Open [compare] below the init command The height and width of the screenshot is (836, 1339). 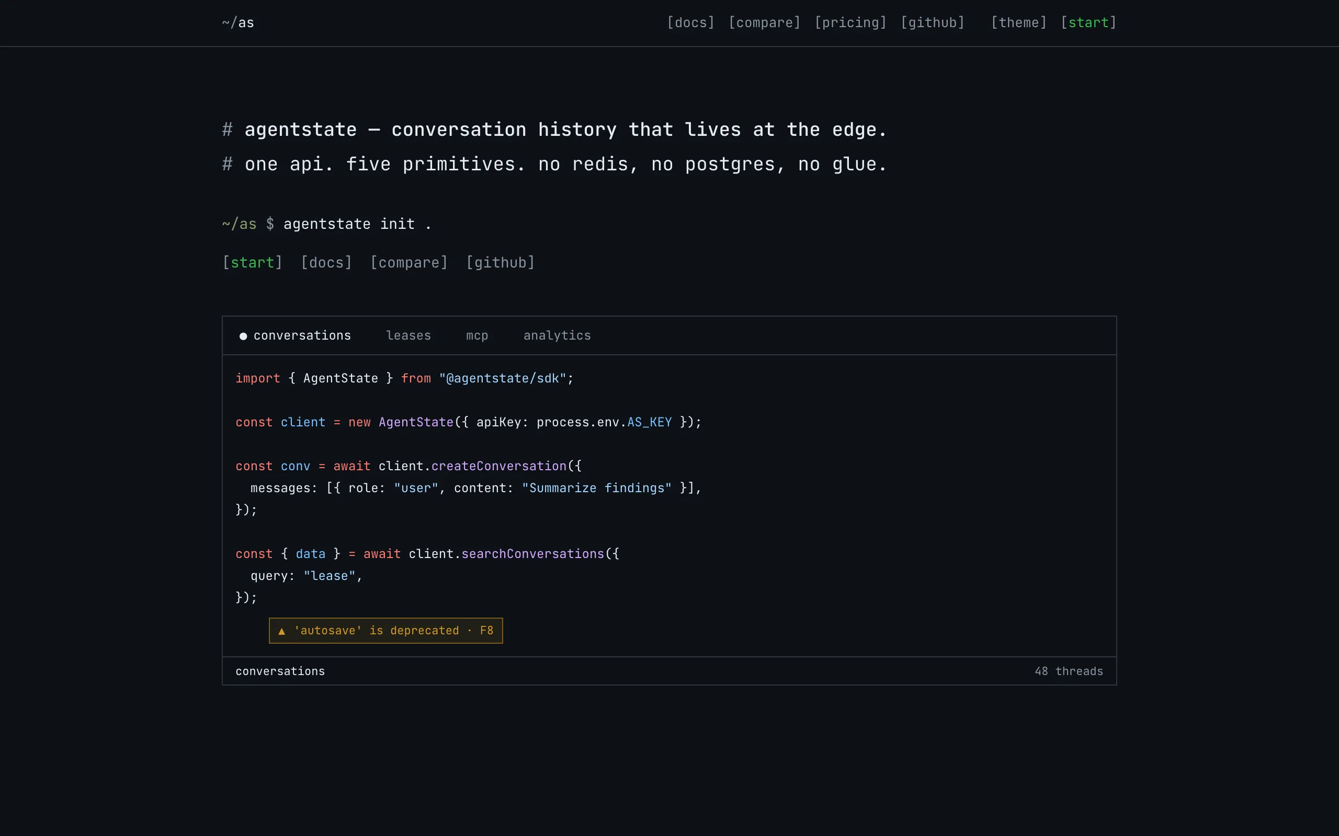click(409, 263)
